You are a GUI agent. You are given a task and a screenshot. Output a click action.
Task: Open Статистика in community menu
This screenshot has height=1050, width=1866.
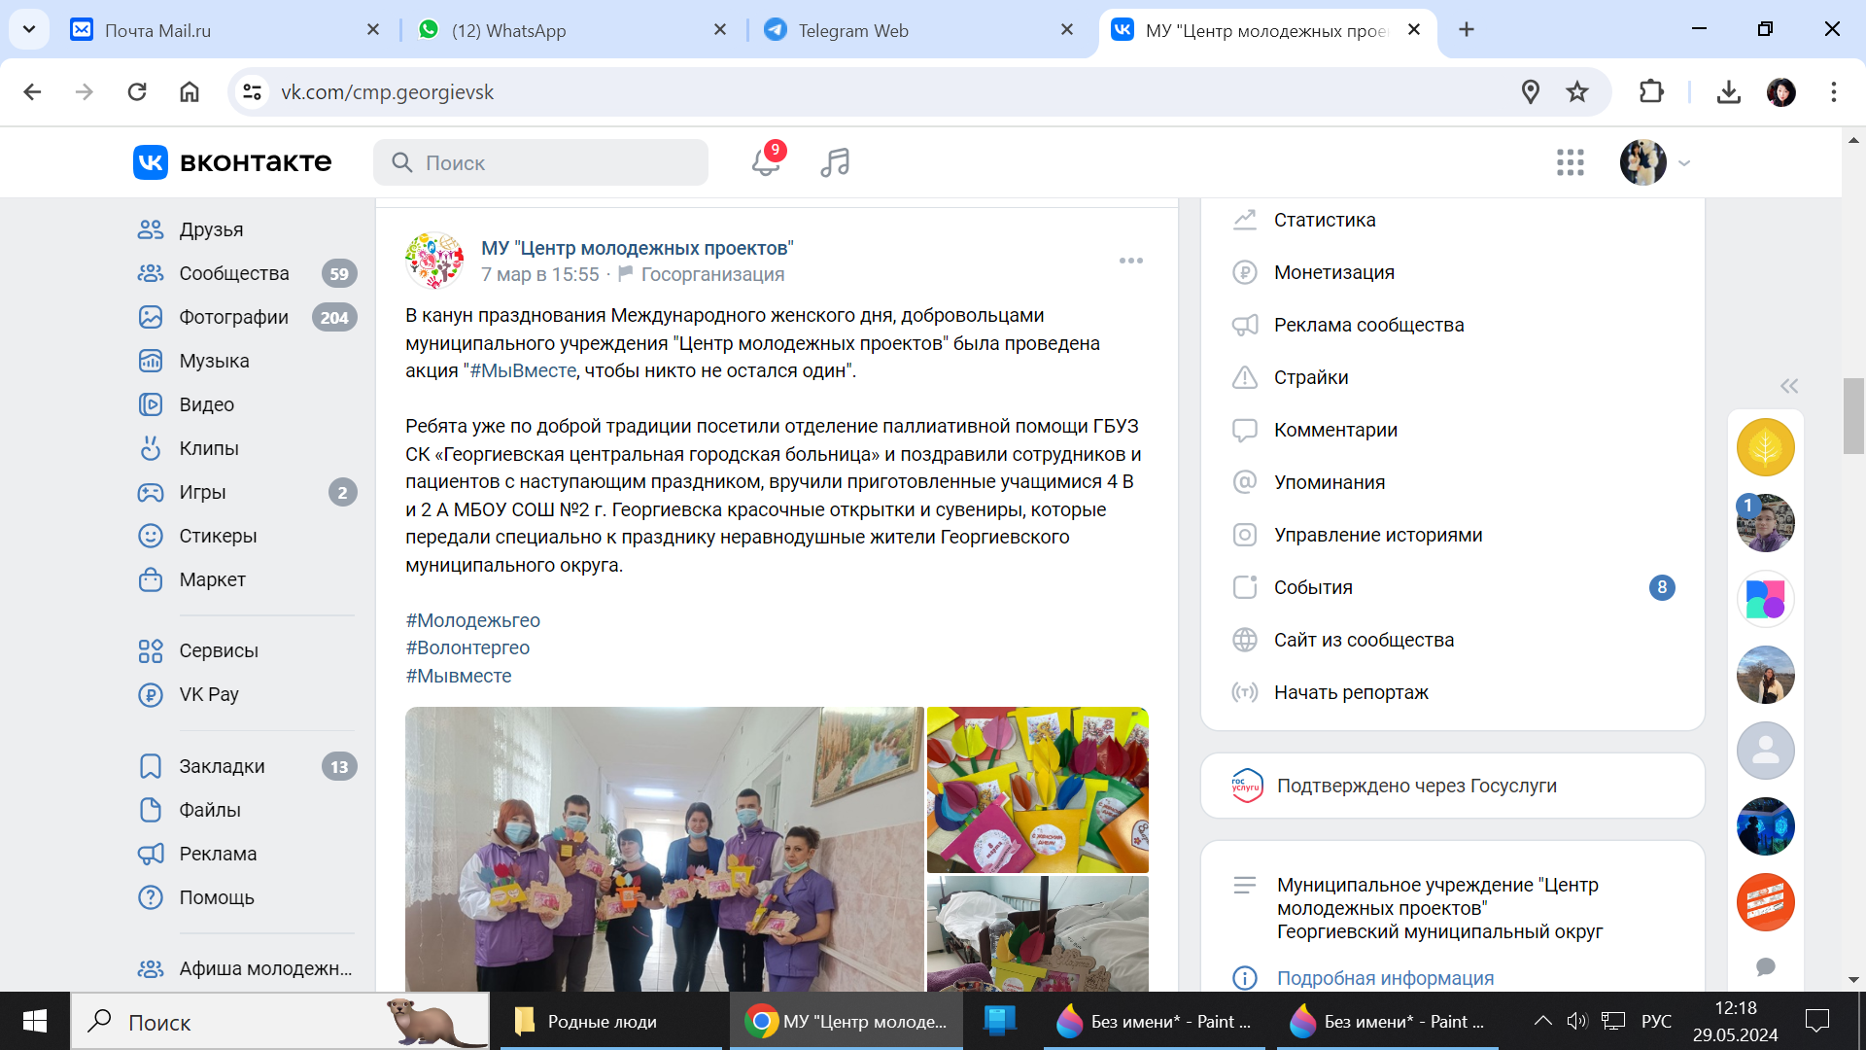1325,220
